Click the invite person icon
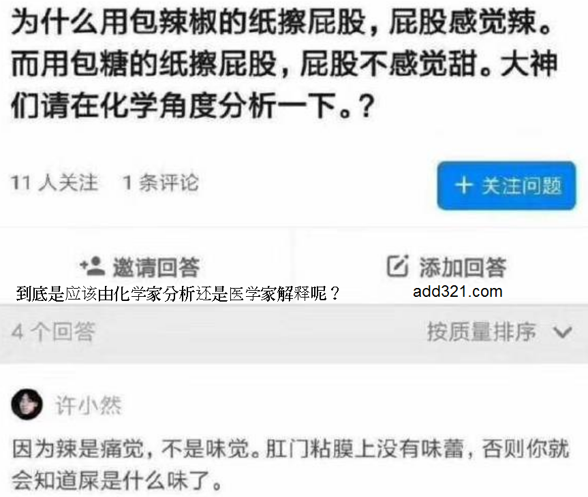The width and height of the screenshot is (588, 497). (x=92, y=266)
